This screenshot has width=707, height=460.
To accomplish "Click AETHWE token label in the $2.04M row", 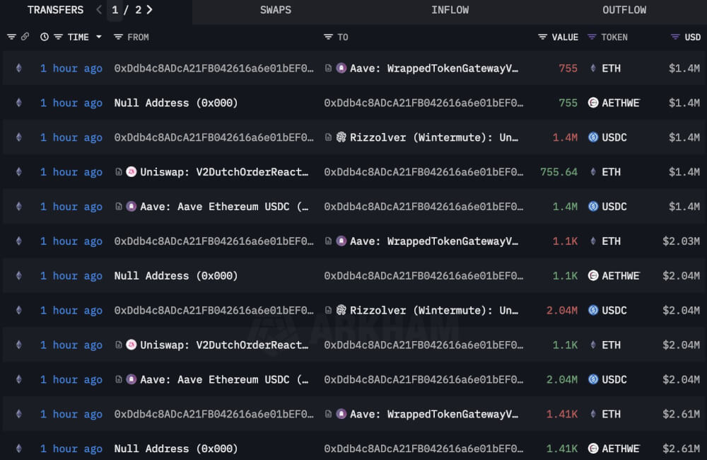I will pos(621,275).
